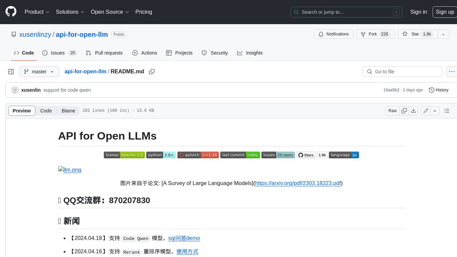Focus the Go to file field
The width and height of the screenshot is (457, 257).
click(x=402, y=72)
